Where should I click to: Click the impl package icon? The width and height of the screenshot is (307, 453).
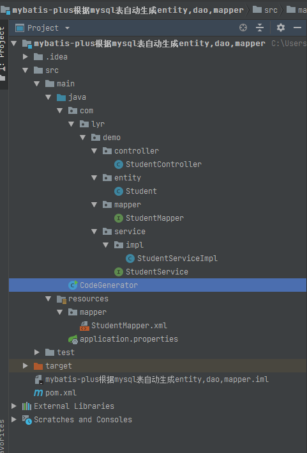[119, 245]
